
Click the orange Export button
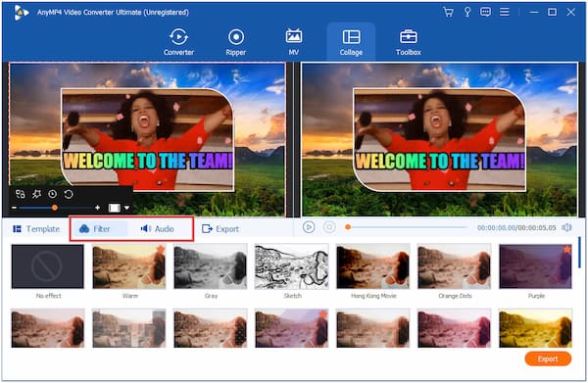pos(548,359)
